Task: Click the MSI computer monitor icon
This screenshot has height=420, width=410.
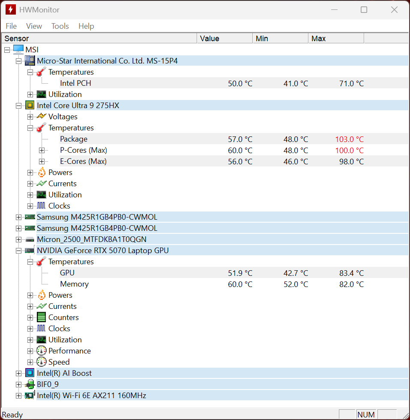Action: (x=18, y=50)
